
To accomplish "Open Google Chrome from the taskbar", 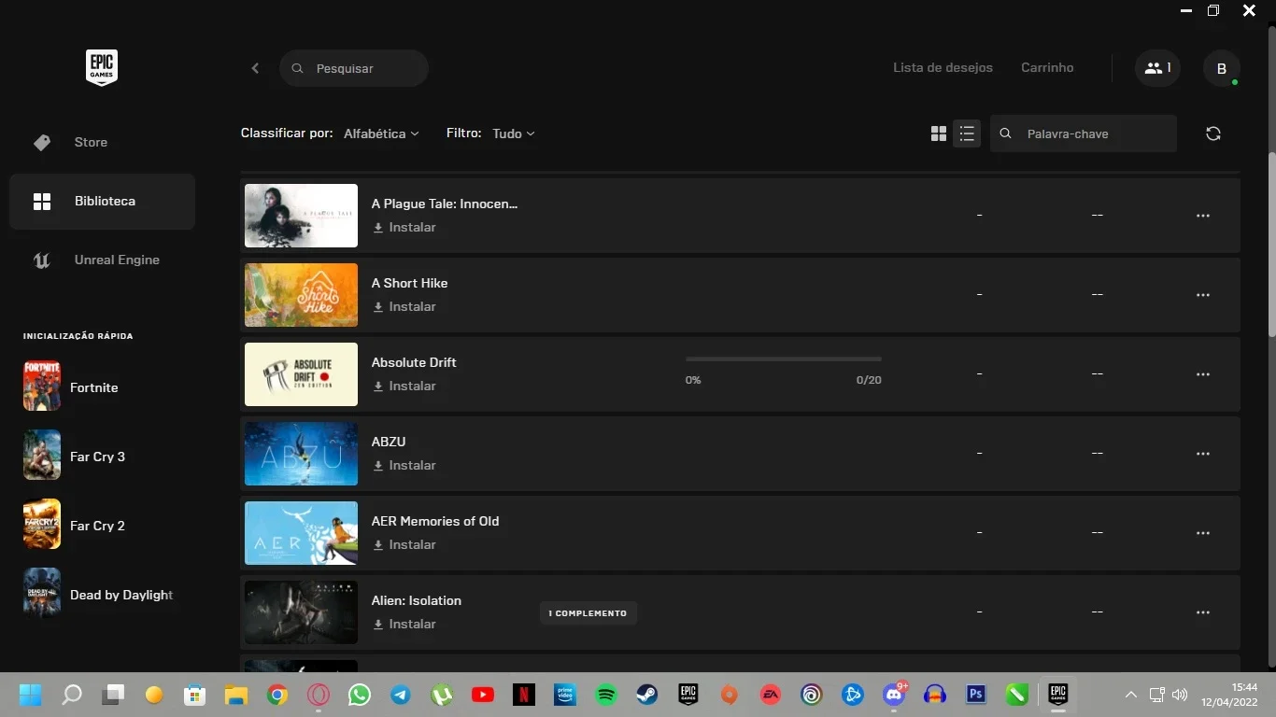I will [277, 695].
